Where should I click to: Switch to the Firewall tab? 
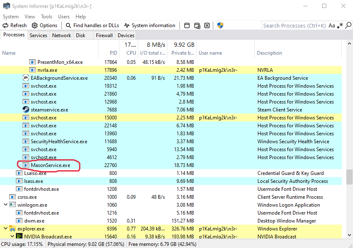[104, 35]
